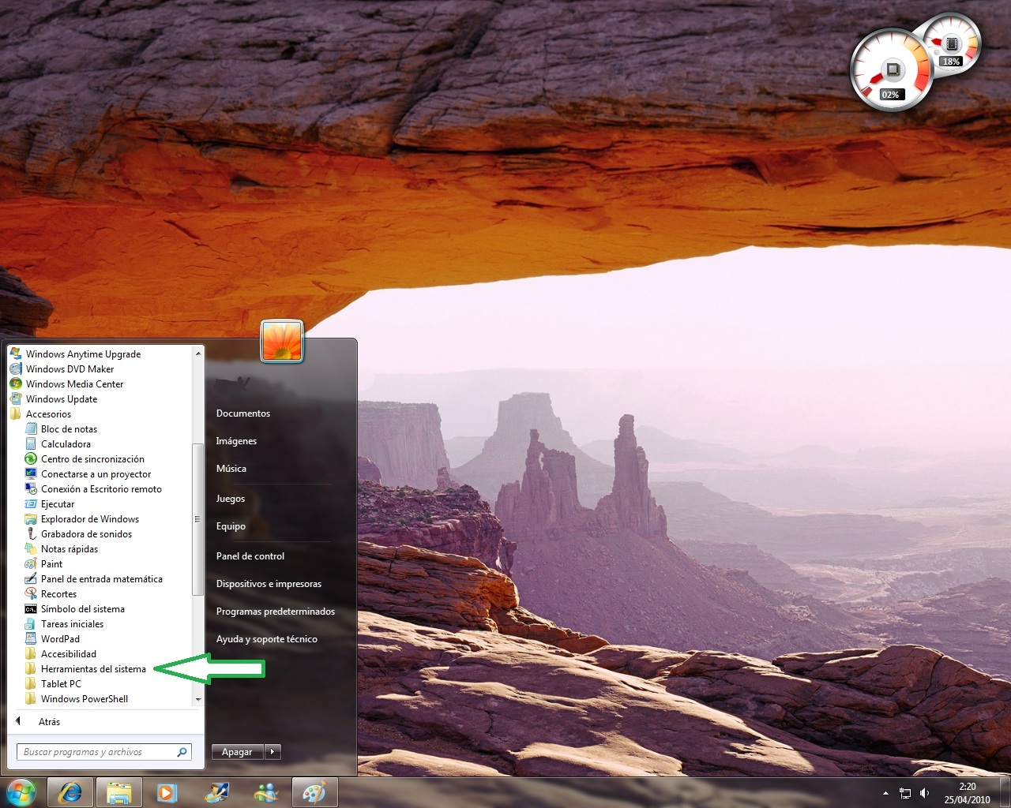Open Música in the Start menu
This screenshot has width=1011, height=808.
(231, 469)
